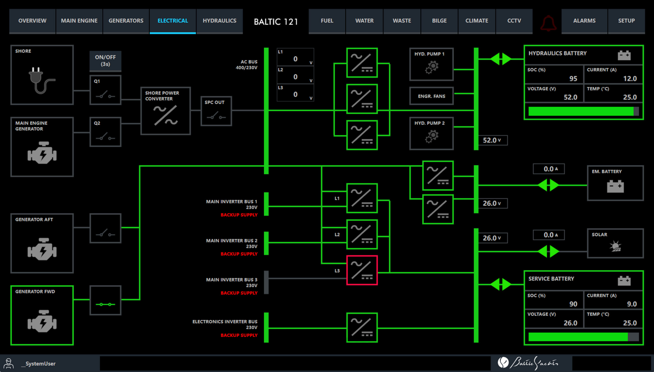
Task: Click the L1 voltage reading field
Action: (x=295, y=57)
